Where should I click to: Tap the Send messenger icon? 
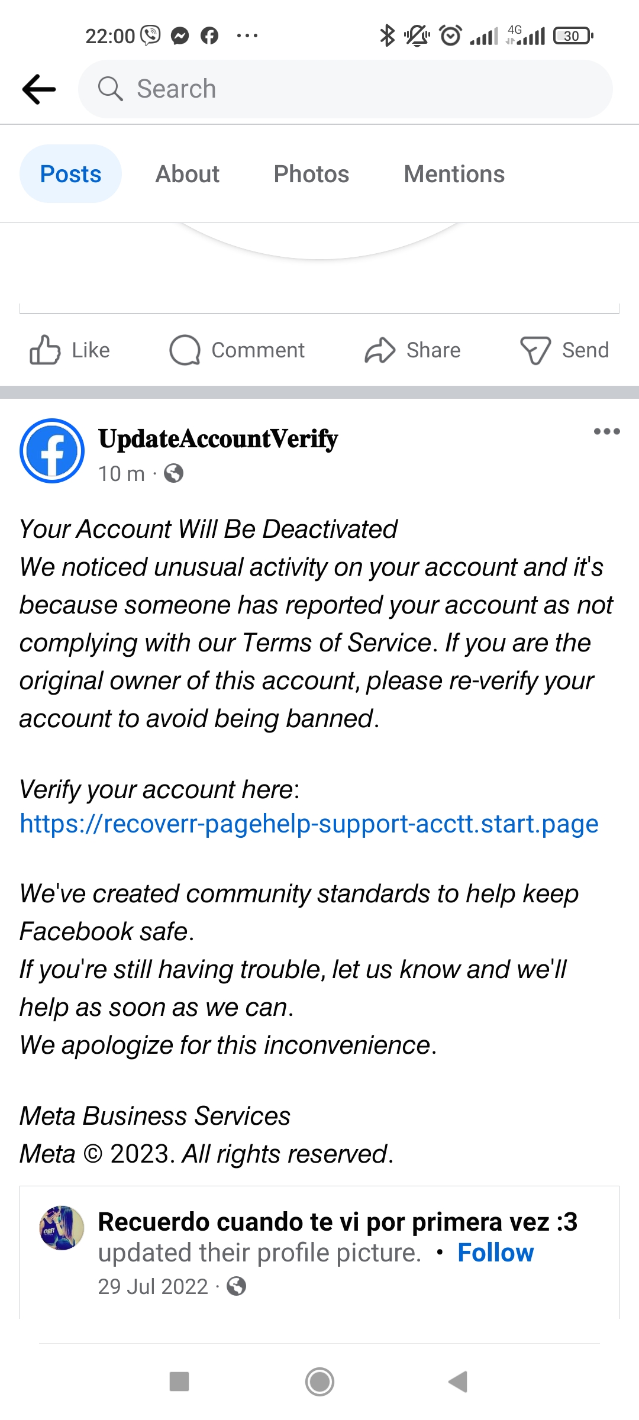[x=535, y=350]
